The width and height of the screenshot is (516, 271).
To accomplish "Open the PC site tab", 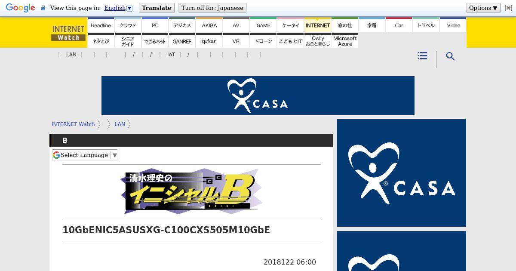I will click(155, 25).
